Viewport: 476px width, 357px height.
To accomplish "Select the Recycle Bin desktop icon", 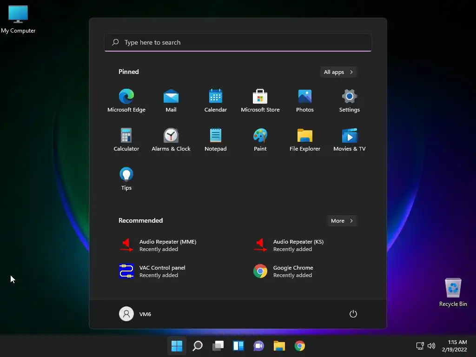I will [x=453, y=292].
